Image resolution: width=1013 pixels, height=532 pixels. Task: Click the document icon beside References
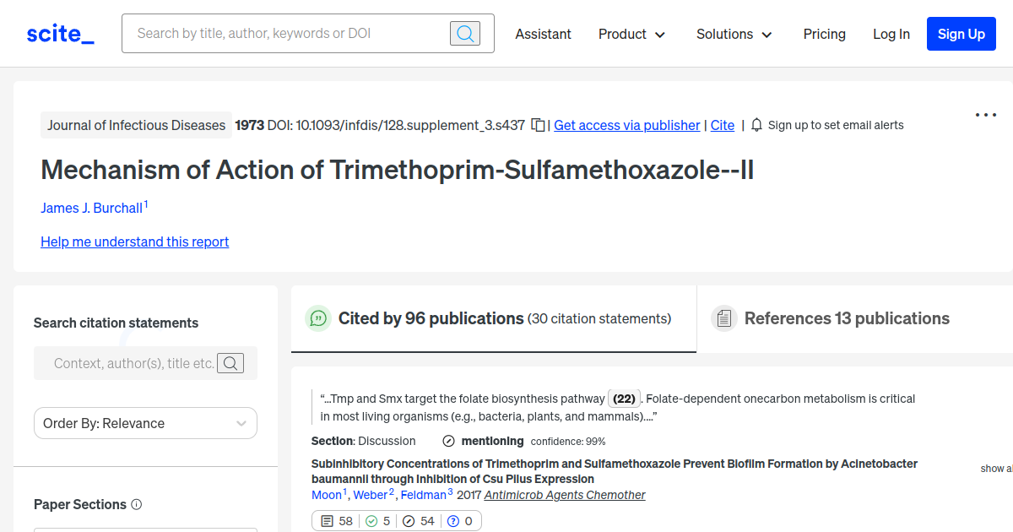(723, 318)
